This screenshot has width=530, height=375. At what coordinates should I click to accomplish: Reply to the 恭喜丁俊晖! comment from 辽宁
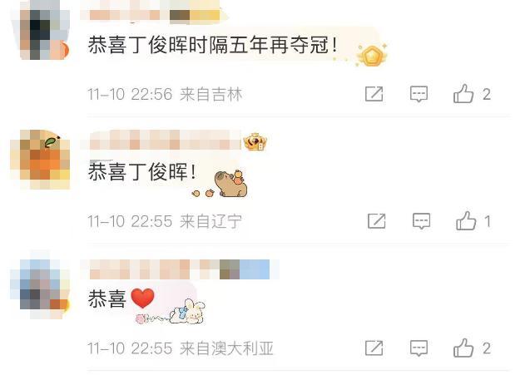[422, 221]
